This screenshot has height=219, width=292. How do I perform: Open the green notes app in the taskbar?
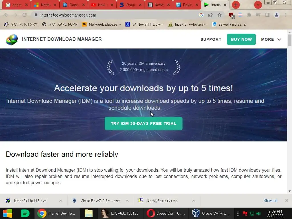(25, 213)
